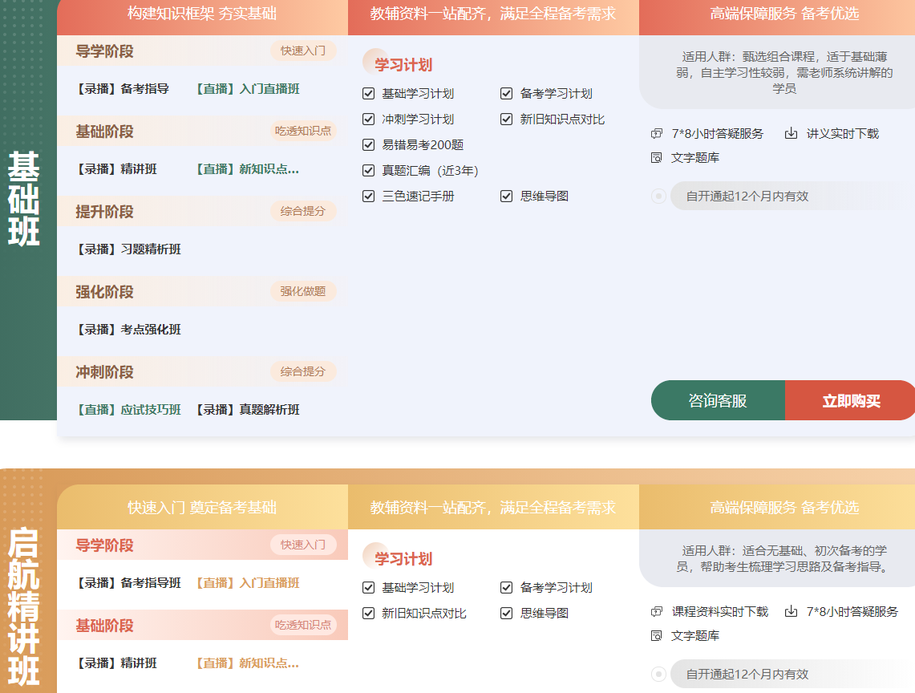
Task: Open 【录播】考点强化班
Action: [128, 330]
